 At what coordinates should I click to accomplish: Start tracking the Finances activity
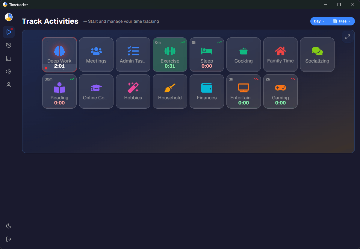[x=207, y=91]
